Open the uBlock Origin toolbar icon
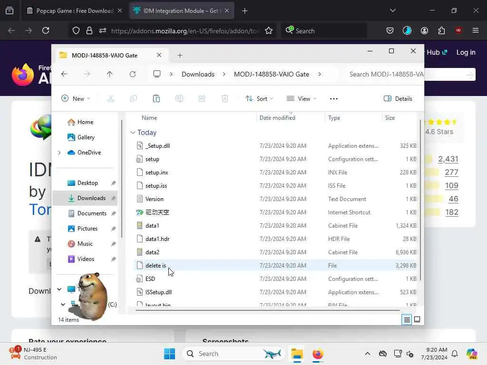Image resolution: width=487 pixels, height=365 pixels. click(x=458, y=30)
